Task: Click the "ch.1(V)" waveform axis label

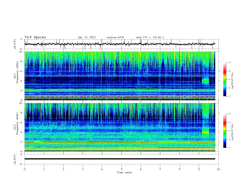Action: click(15, 44)
